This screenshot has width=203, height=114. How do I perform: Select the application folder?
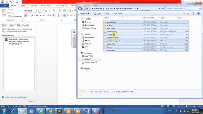tap(146, 22)
